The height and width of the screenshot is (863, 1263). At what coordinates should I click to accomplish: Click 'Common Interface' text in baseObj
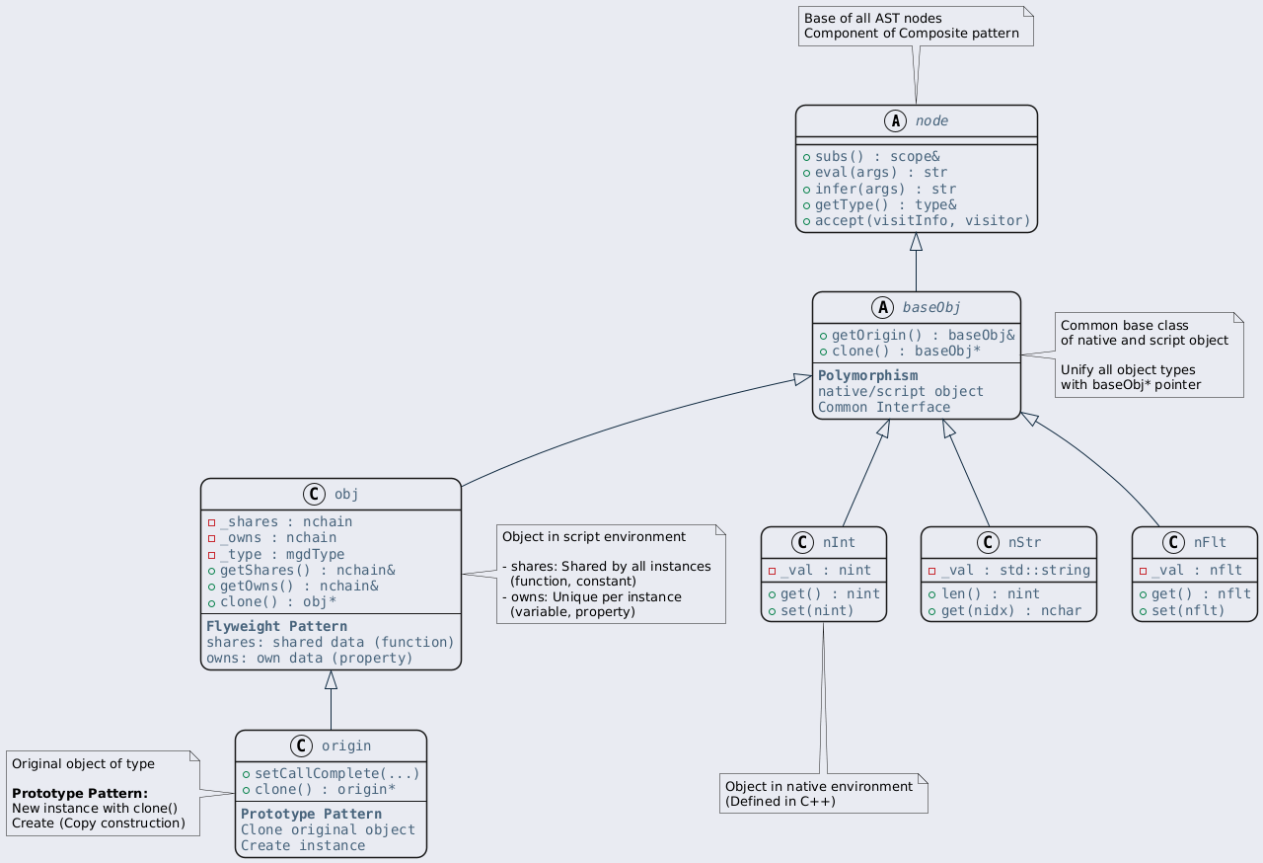coord(884,408)
